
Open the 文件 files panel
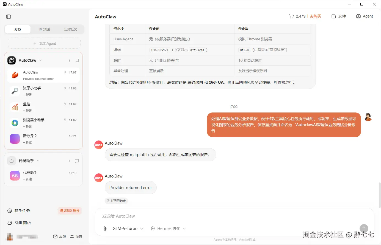click(339, 16)
